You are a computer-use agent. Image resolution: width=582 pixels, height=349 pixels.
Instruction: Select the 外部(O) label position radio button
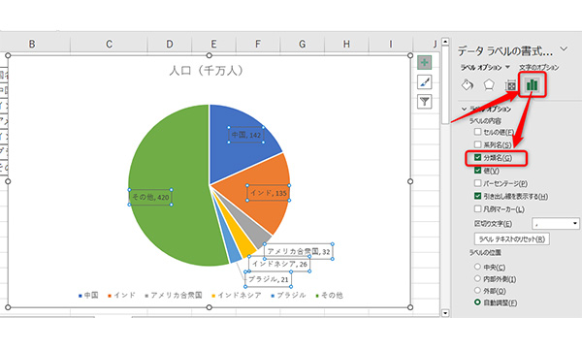[x=477, y=290]
